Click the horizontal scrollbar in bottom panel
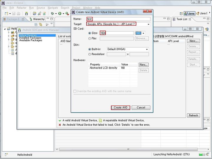 tap(128, 149)
